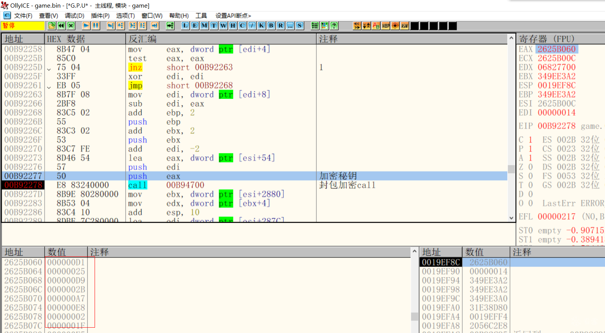Click the orange double right-arrows plugin icon
The image size is (605, 333).
click(357, 26)
